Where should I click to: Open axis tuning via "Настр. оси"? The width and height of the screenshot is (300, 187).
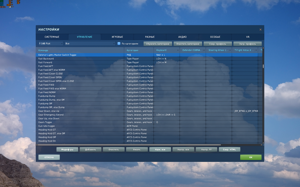(183, 149)
